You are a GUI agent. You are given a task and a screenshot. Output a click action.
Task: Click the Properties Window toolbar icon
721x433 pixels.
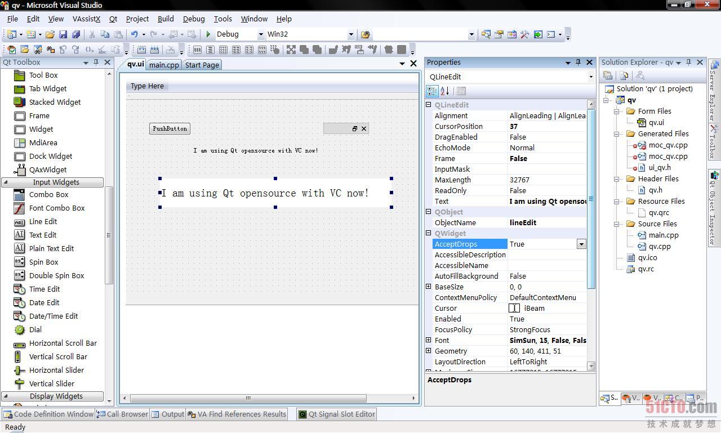499,34
